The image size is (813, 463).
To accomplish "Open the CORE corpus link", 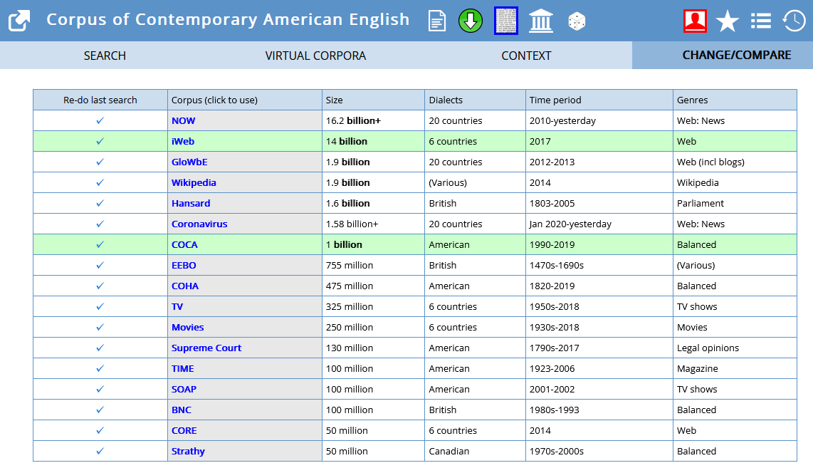I will (x=184, y=431).
